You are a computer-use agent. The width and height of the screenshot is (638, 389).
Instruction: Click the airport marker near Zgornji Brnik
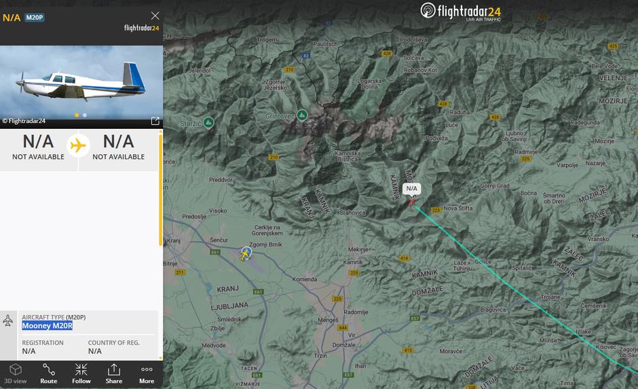[x=245, y=253]
